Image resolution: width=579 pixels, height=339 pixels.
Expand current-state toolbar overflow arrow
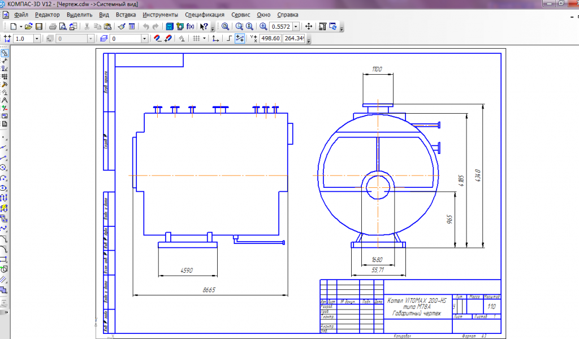point(309,40)
